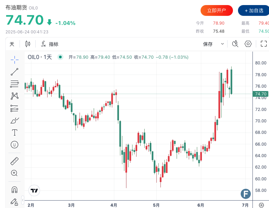Open the emoji icons tool
269x208 pixels.
pos(14,144)
